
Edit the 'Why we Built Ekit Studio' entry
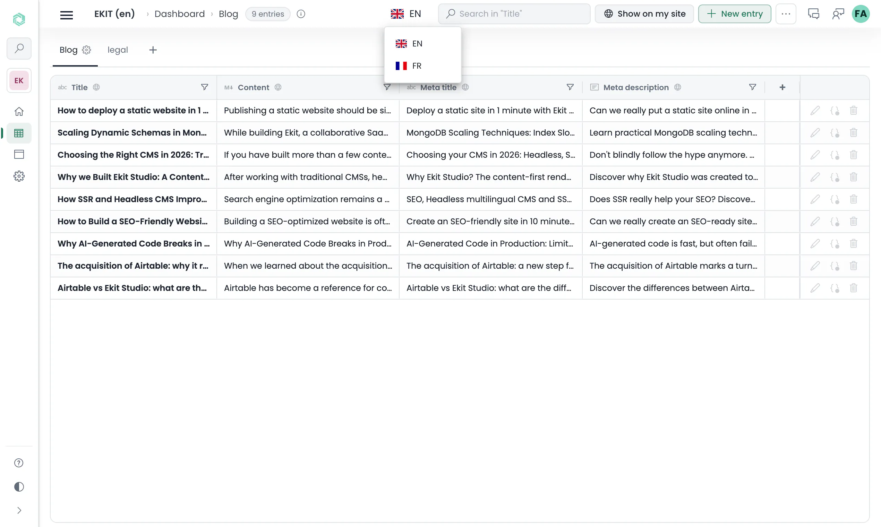tap(815, 177)
